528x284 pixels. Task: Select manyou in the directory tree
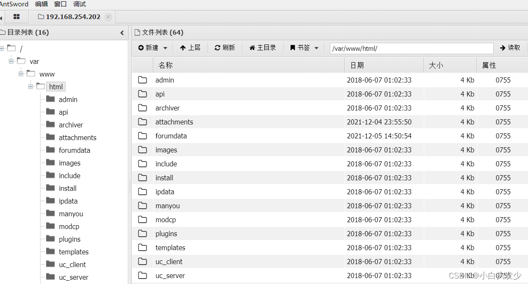71,214
